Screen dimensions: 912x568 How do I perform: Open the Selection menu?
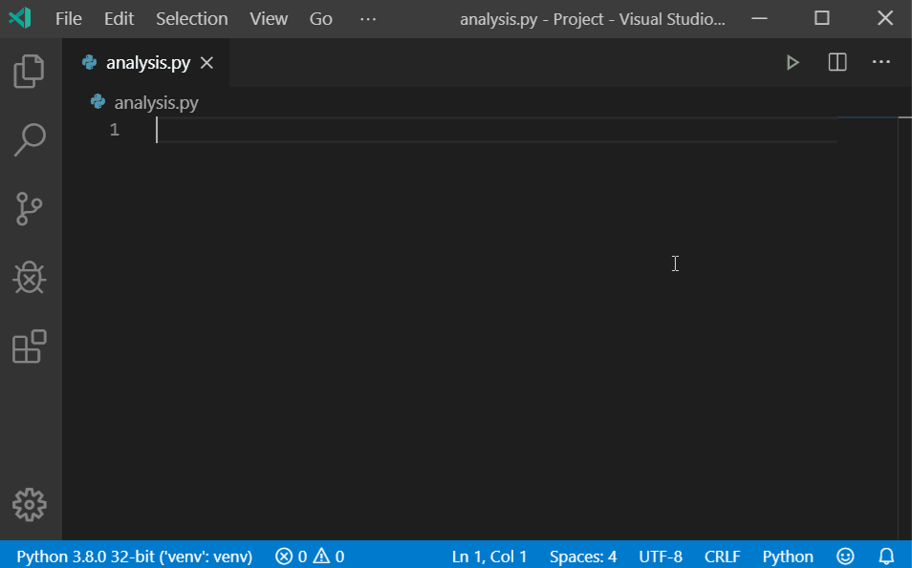tap(191, 19)
